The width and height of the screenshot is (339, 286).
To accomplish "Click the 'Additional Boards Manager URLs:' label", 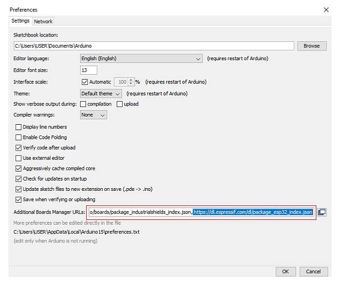I will pyautogui.click(x=50, y=212).
